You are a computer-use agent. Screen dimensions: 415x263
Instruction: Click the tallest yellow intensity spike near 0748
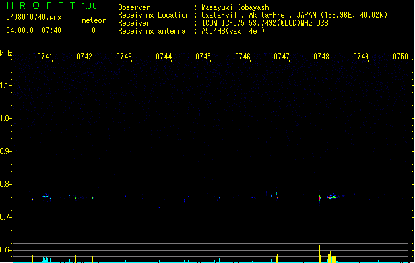(x=320, y=254)
